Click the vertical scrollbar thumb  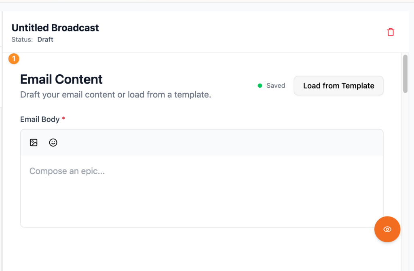tap(405, 74)
